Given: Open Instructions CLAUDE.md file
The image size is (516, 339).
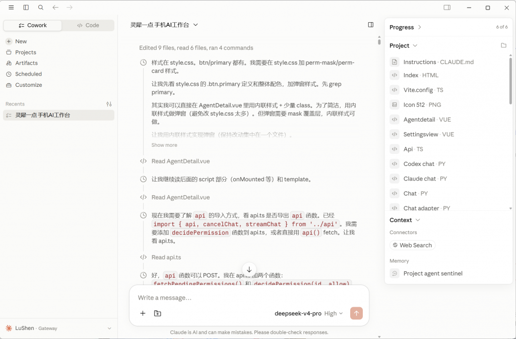Looking at the screenshot, I should [438, 62].
